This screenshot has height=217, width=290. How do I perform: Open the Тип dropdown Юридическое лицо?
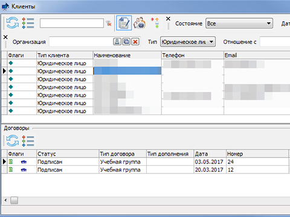coord(188,42)
